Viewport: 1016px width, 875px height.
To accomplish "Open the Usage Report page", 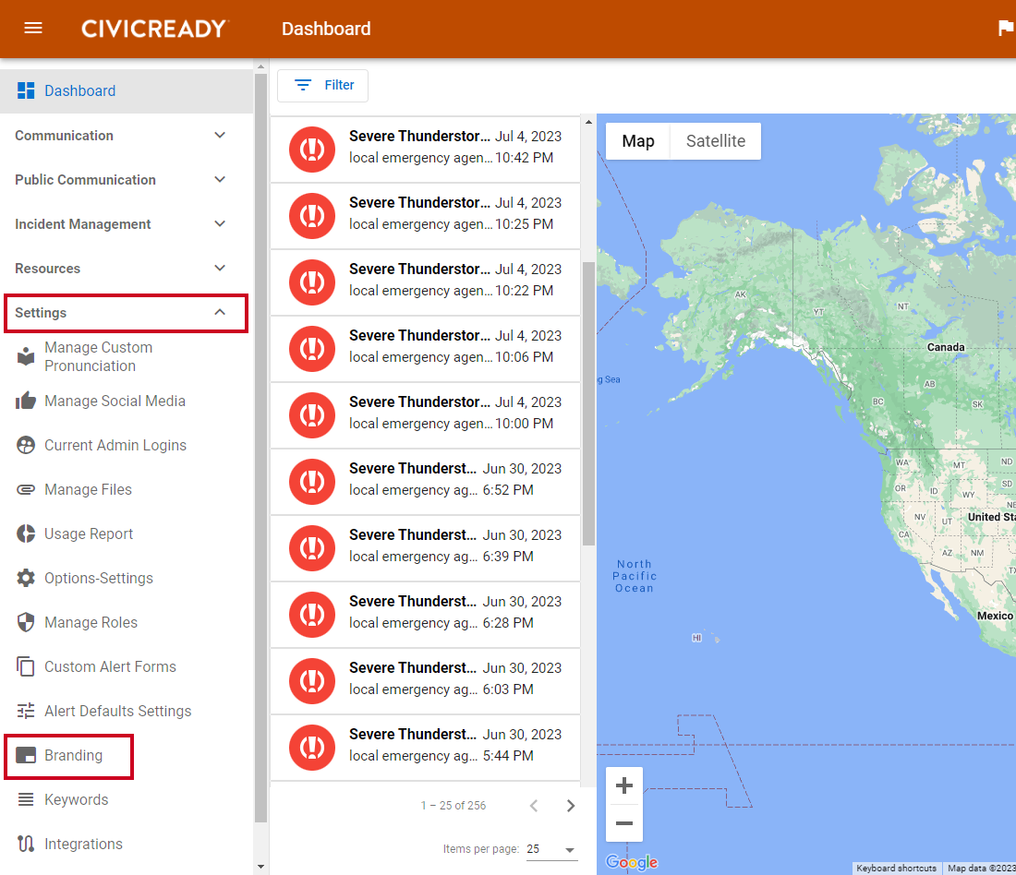I will point(127,533).
